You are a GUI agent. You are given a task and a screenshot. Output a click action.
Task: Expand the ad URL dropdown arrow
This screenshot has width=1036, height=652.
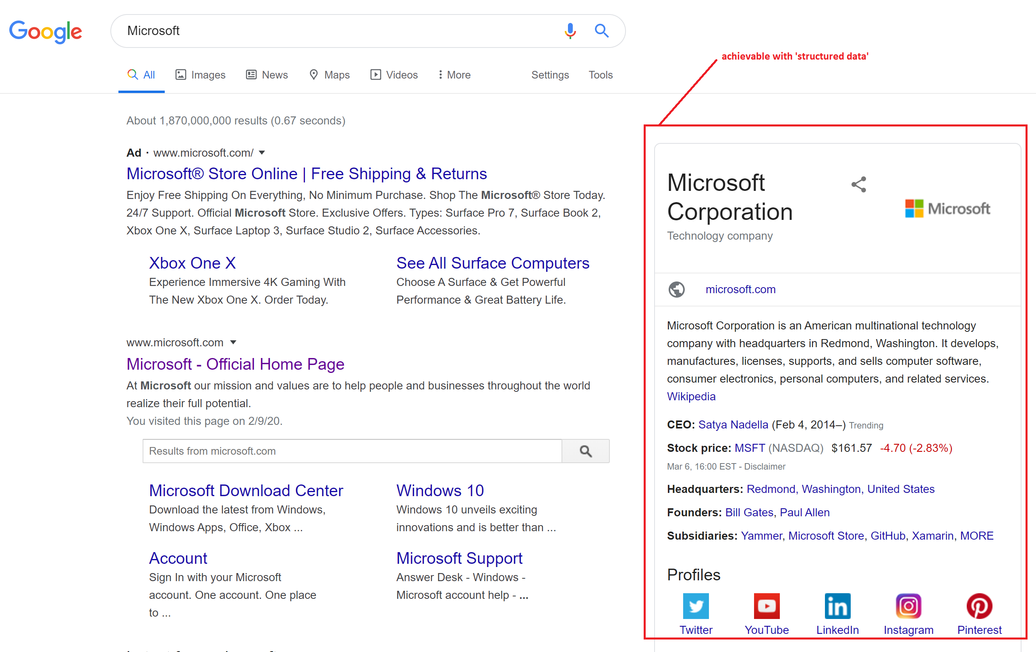261,153
